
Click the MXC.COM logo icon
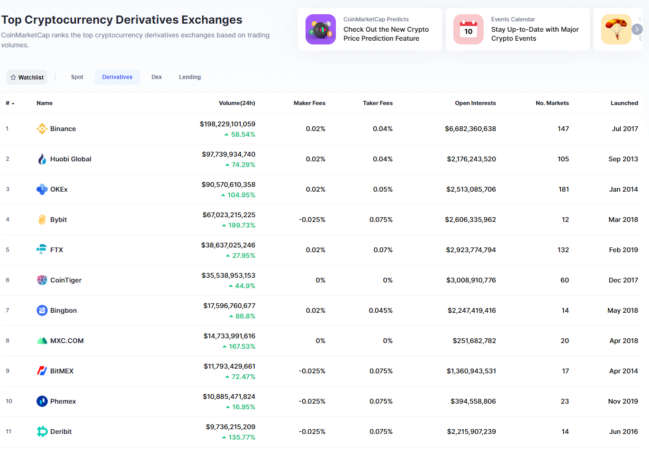click(42, 341)
